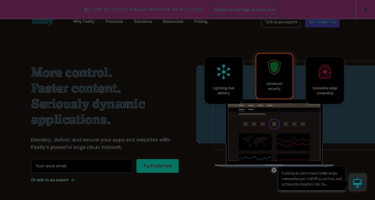Select the Lightning-fast delivery card
The width and height of the screenshot is (375, 200).
coord(223,80)
